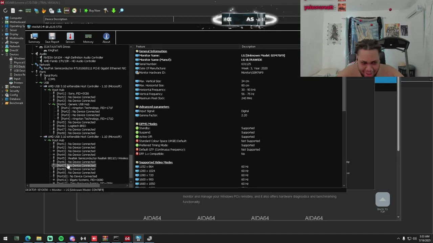This screenshot has height=243, width=433.
Task: Collapse the Serial Ports node
Action: tap(37, 76)
